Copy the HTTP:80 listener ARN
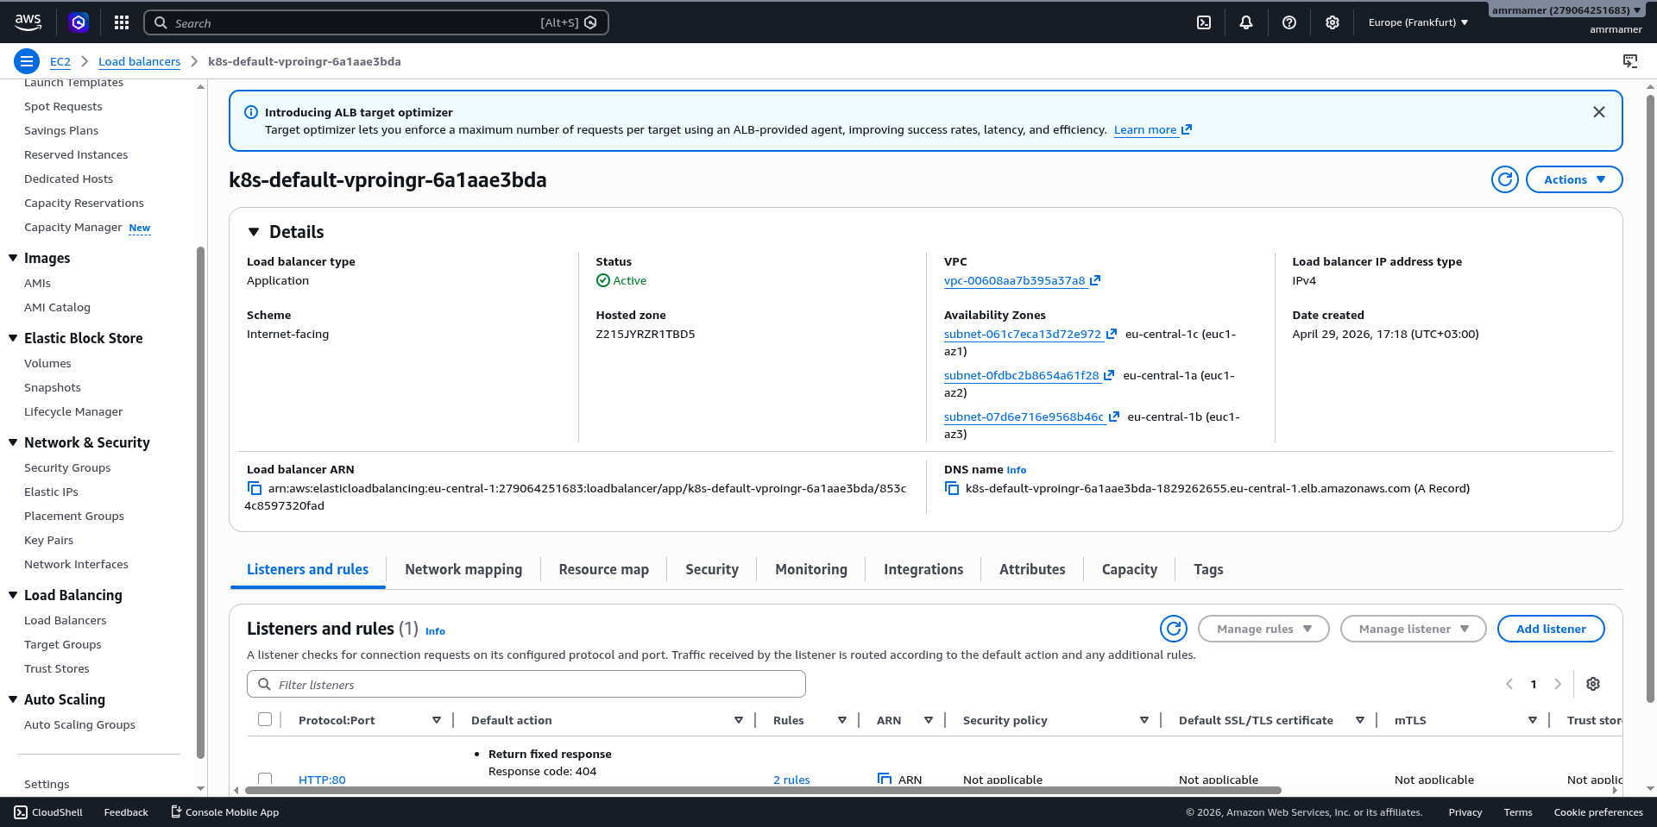Screen dimensions: 1657x827 (x=885, y=779)
